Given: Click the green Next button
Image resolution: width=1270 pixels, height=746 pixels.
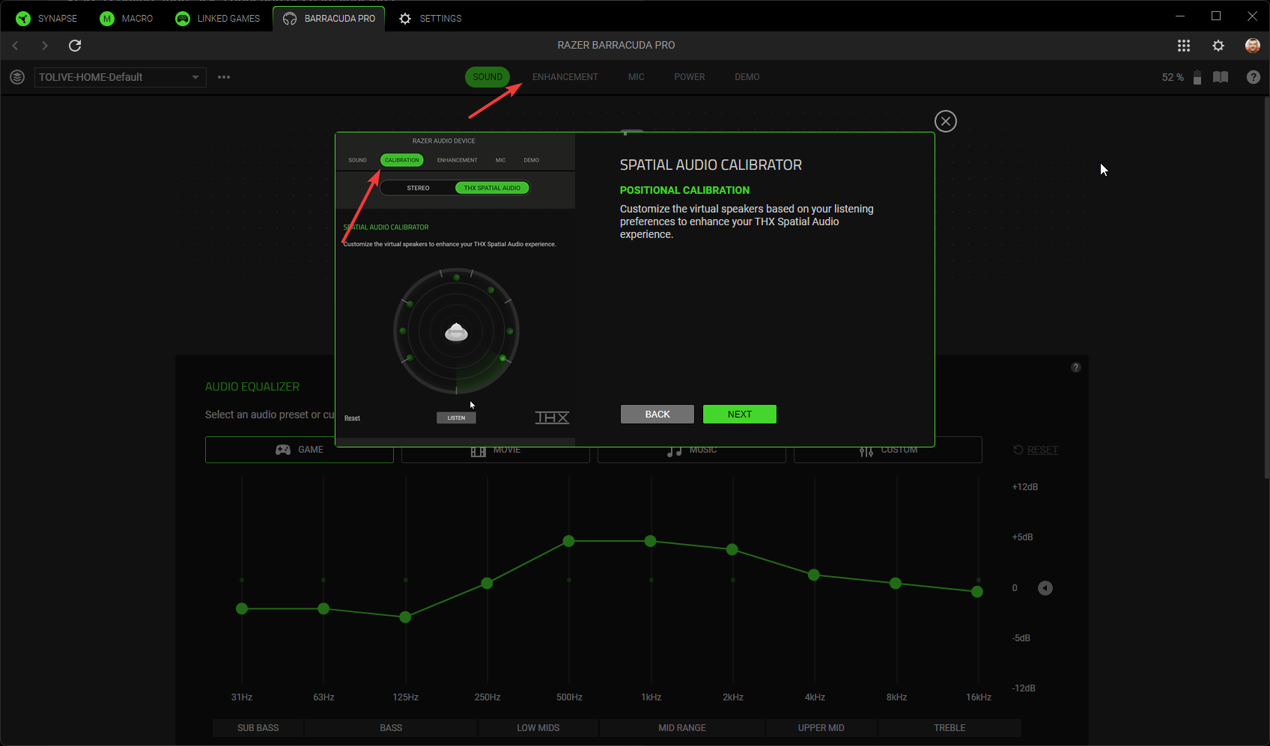Looking at the screenshot, I should 740,415.
